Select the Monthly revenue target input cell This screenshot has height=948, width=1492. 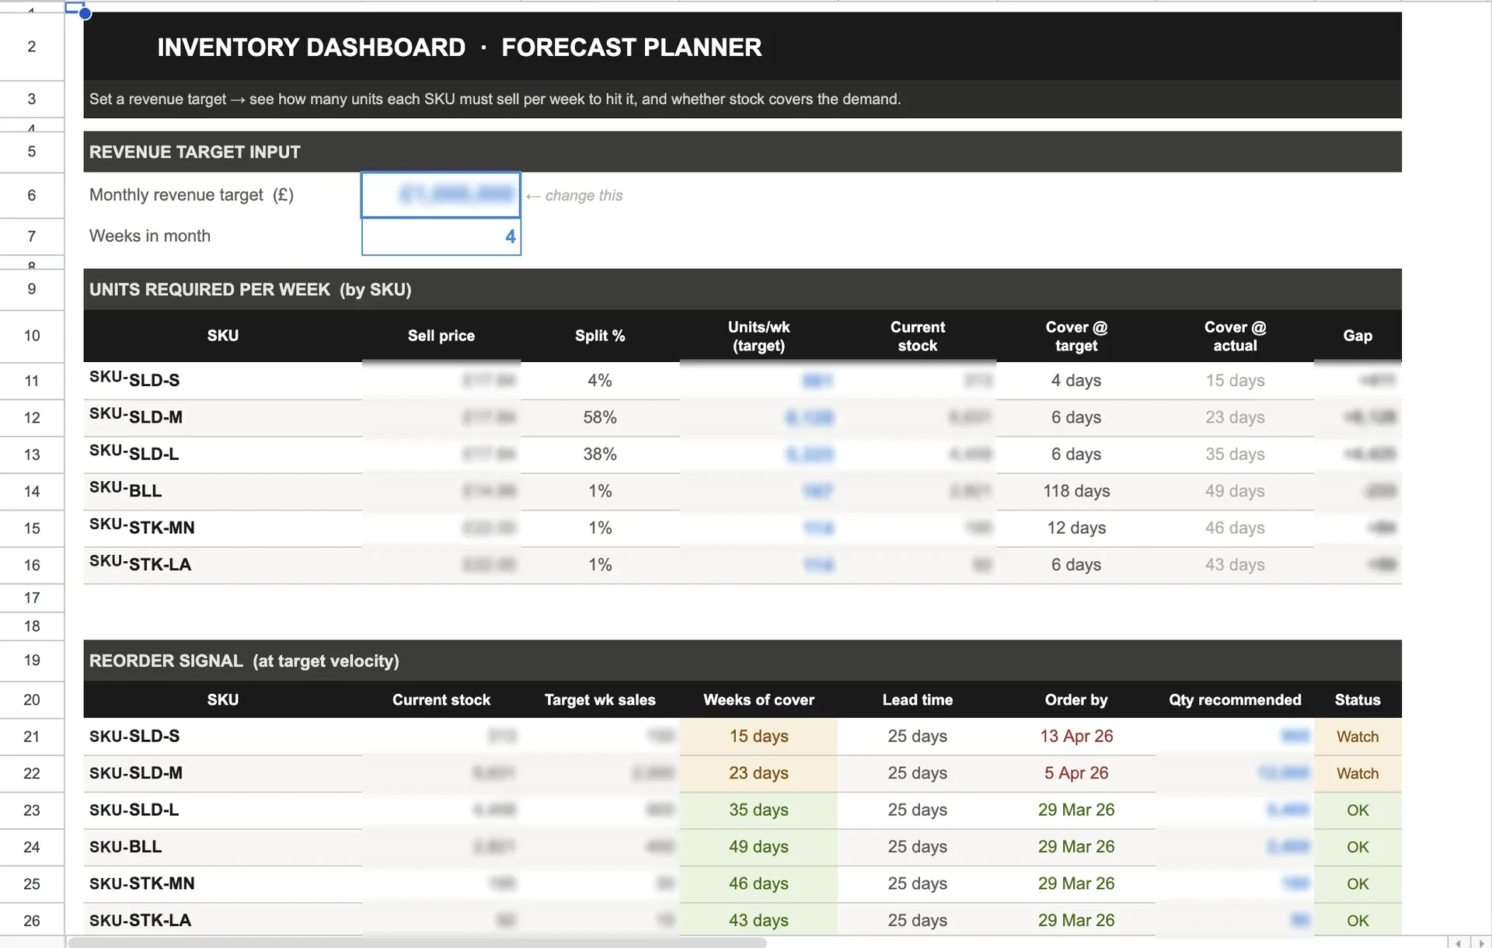click(x=441, y=195)
